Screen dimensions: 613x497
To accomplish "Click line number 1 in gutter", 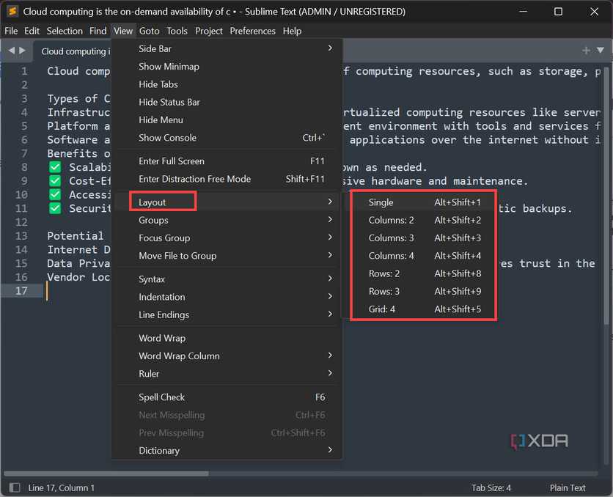I will [x=24, y=71].
